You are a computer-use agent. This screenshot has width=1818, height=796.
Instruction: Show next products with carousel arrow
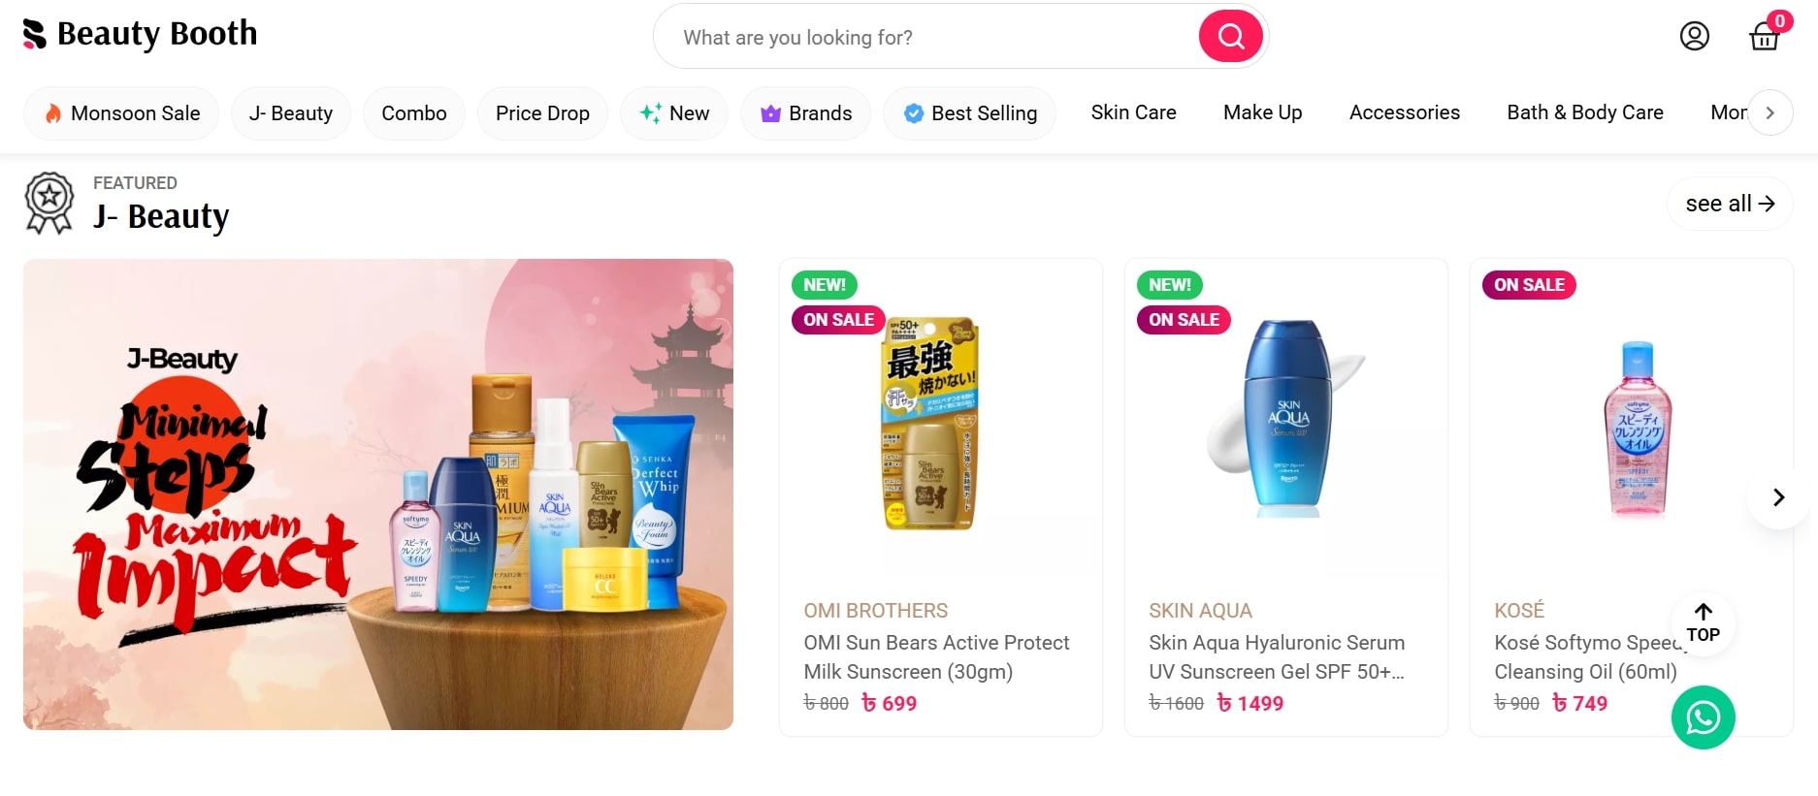click(x=1777, y=497)
